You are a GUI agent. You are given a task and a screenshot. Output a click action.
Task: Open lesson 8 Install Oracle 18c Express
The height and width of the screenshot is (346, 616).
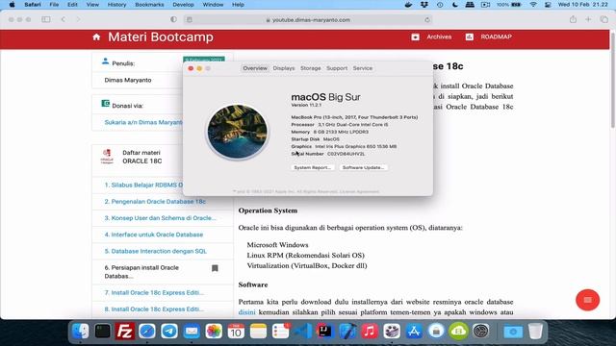154,309
